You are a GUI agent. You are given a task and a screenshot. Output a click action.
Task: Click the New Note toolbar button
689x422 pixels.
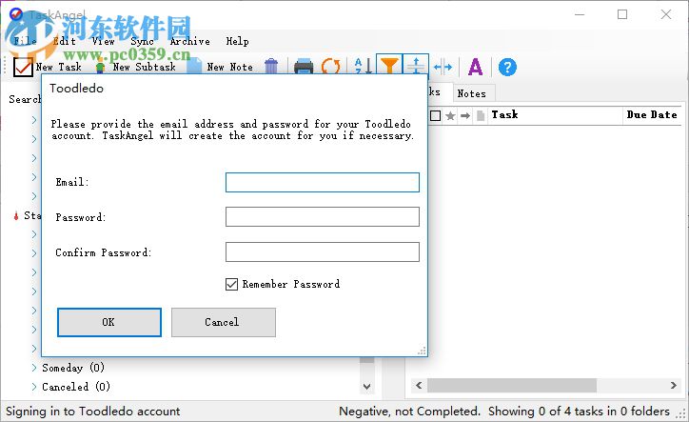coord(220,68)
